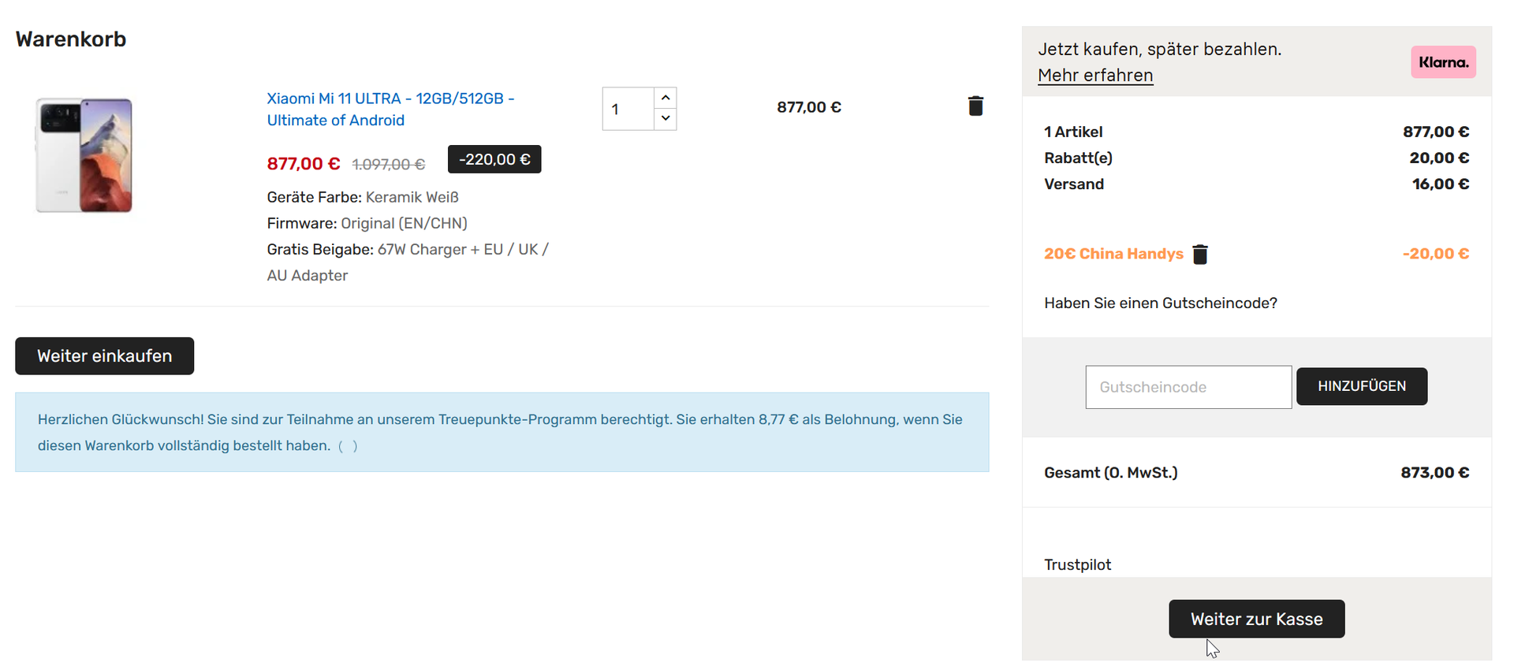Increase quantity with the up arrow
This screenshot has height=662, width=1514.
666,98
